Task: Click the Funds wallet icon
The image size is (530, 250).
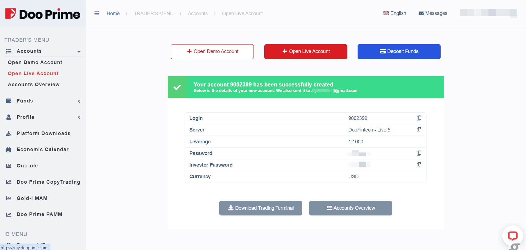Action: (x=9, y=101)
